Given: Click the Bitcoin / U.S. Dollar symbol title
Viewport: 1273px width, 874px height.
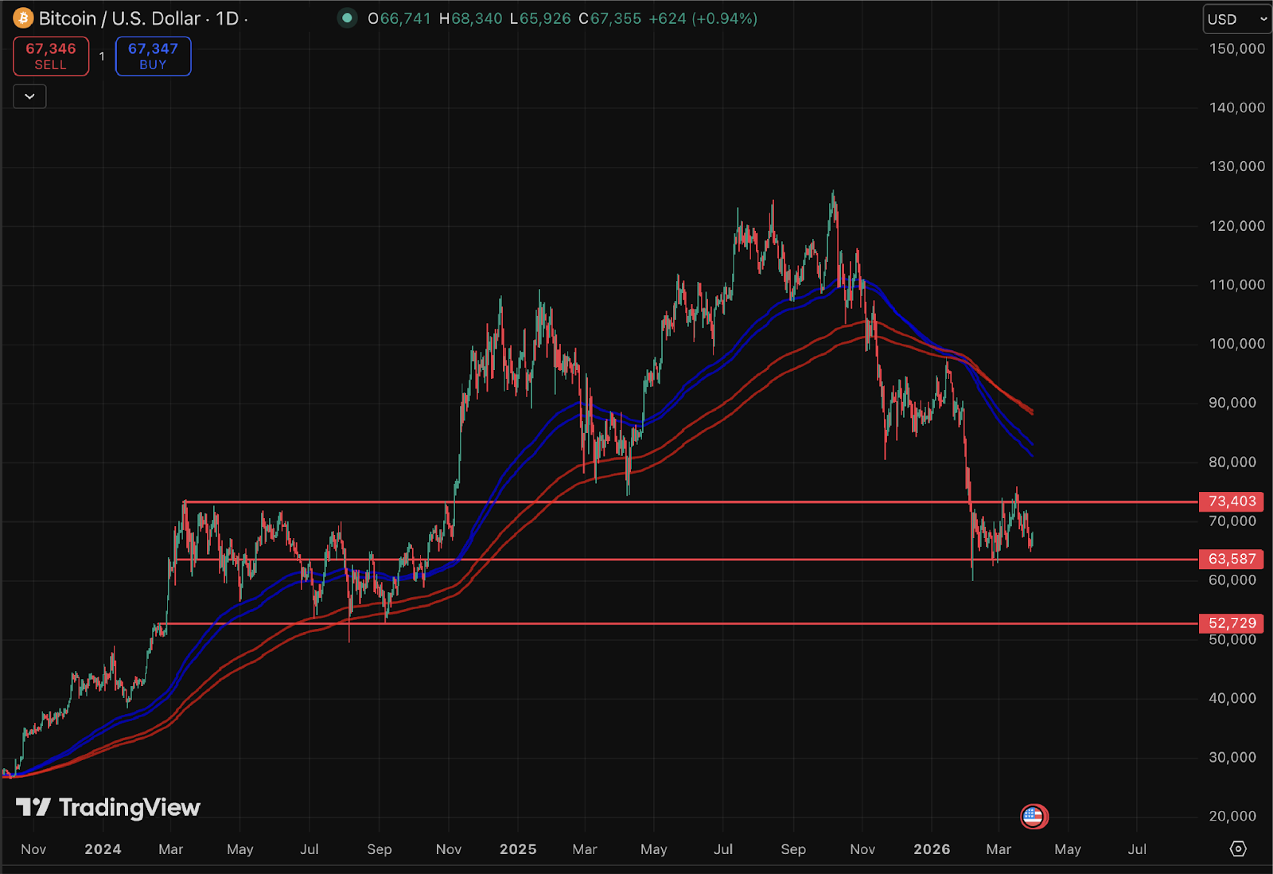Looking at the screenshot, I should [x=119, y=18].
